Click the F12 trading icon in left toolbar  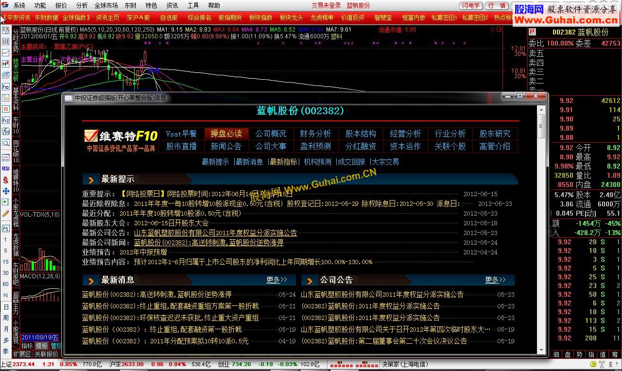pyautogui.click(x=6, y=120)
